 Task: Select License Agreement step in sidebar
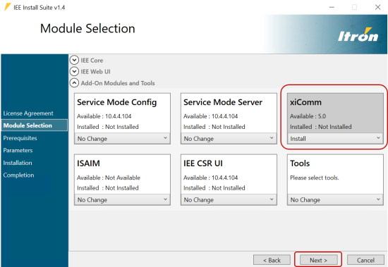(28, 113)
